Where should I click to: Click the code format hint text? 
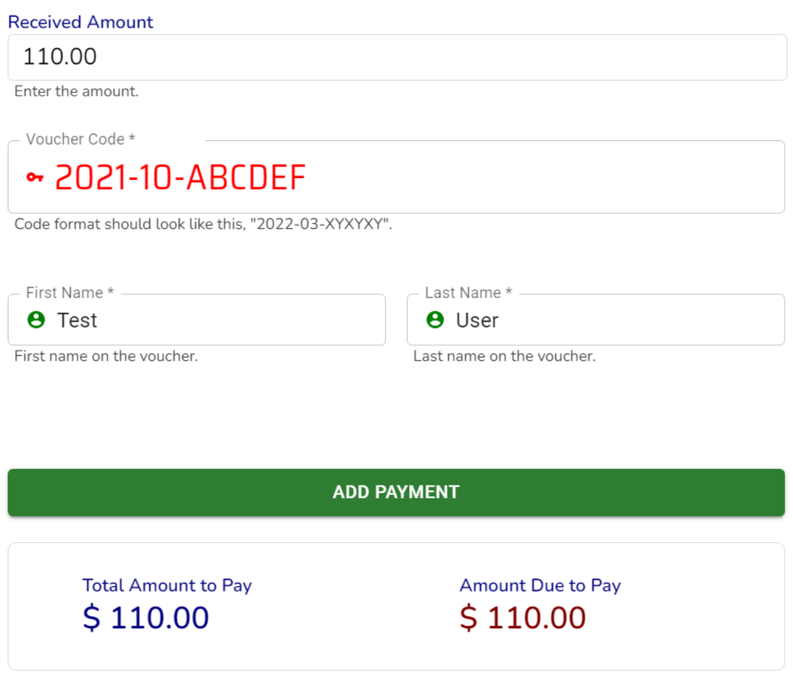203,224
